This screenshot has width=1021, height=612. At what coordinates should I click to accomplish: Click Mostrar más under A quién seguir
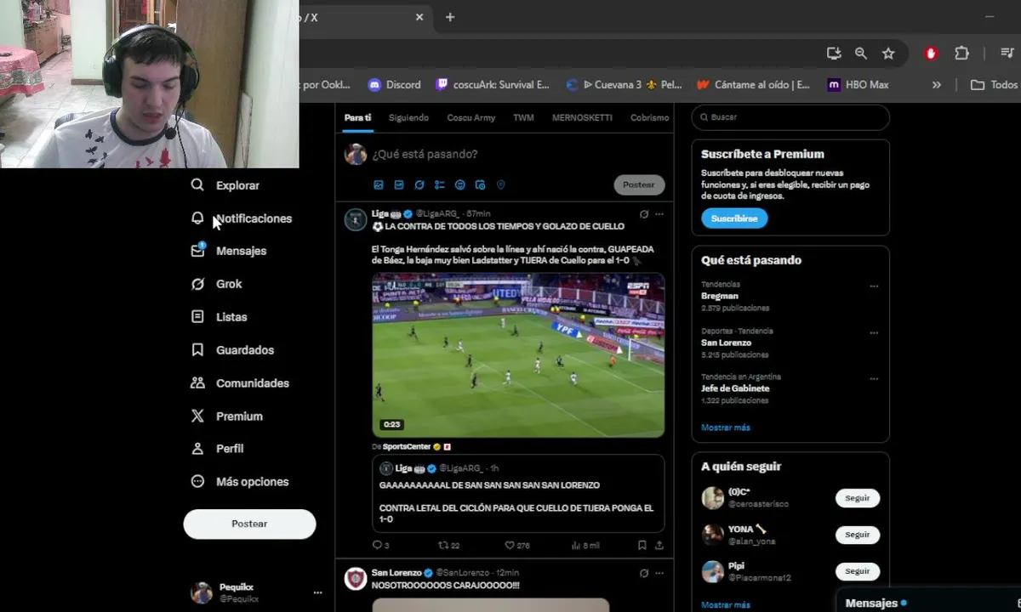point(726,605)
